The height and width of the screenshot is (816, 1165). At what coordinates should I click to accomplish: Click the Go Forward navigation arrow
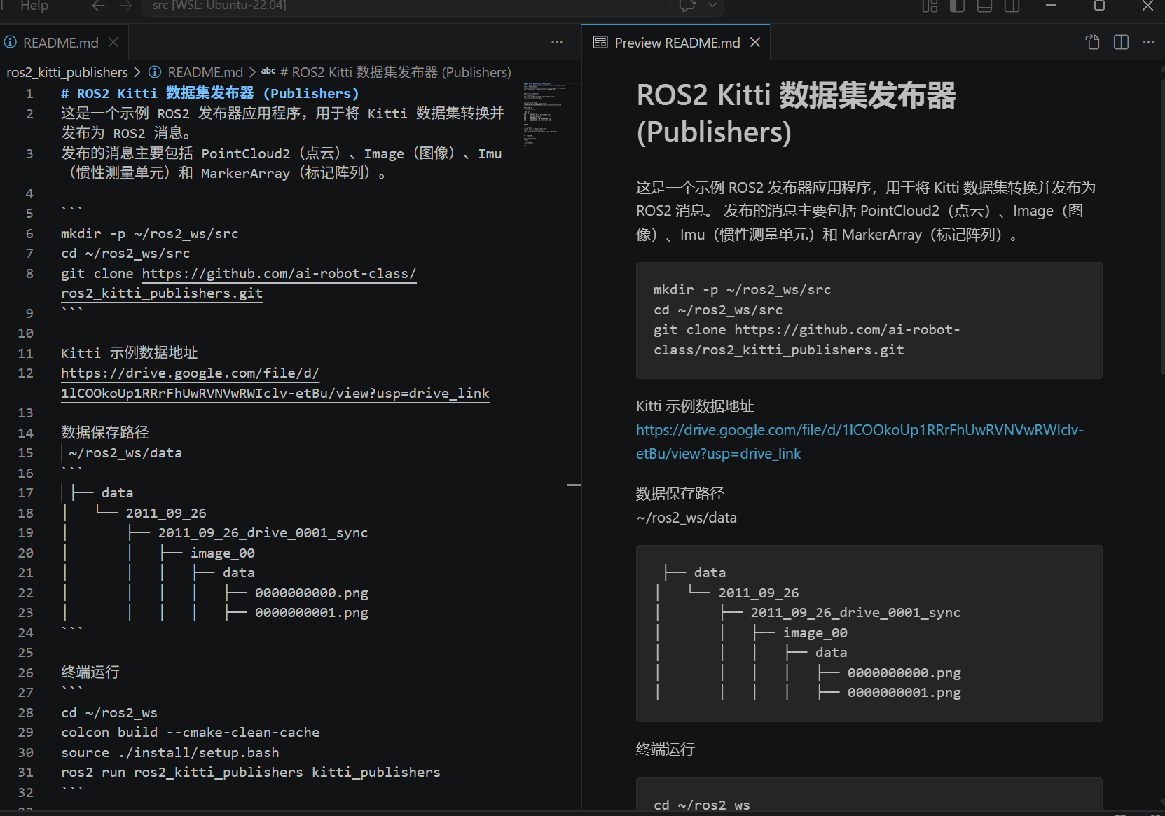tap(125, 6)
